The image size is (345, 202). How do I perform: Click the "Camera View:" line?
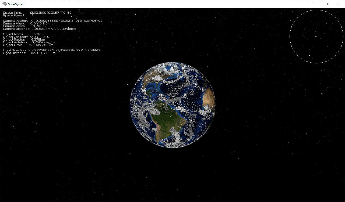click(x=25, y=23)
